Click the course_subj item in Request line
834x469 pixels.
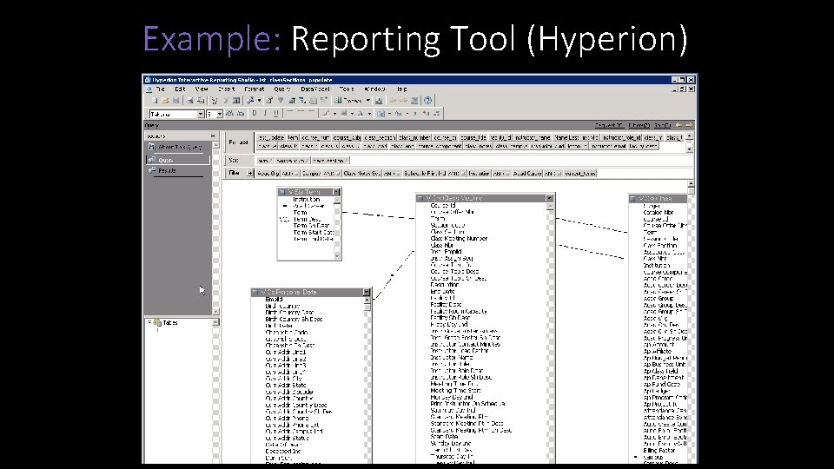[x=347, y=137]
